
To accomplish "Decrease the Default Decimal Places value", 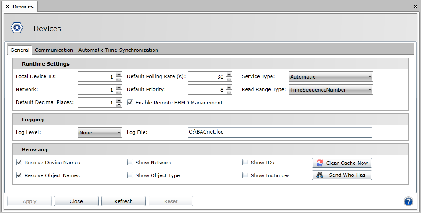I will pos(119,105).
